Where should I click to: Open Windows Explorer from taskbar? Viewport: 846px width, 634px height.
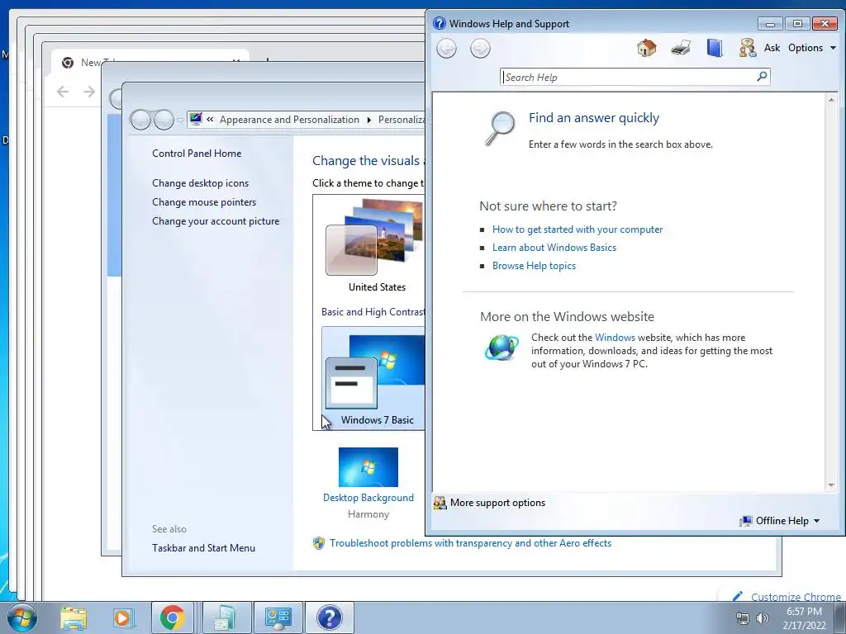(x=73, y=617)
